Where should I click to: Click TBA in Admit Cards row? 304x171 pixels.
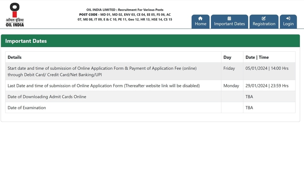click(249, 97)
